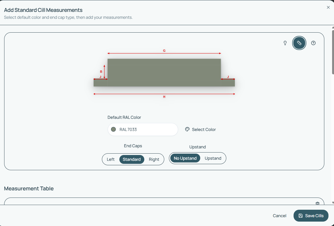Click the scrollbar down arrow
Screen dimensions: 334x226
pyautogui.click(x=333, y=203)
